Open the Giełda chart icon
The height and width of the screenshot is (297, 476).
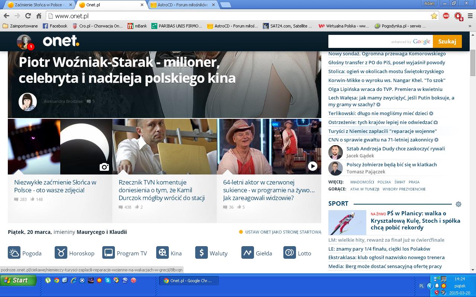(248, 253)
